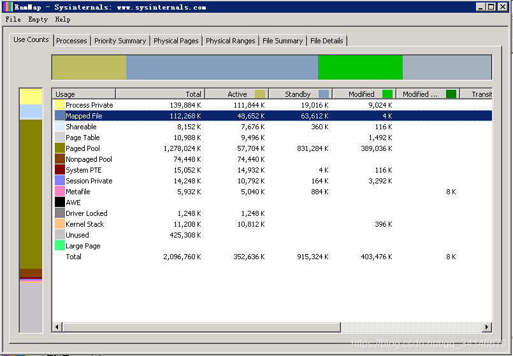
Task: Click the Usage column header
Action: coord(83,94)
